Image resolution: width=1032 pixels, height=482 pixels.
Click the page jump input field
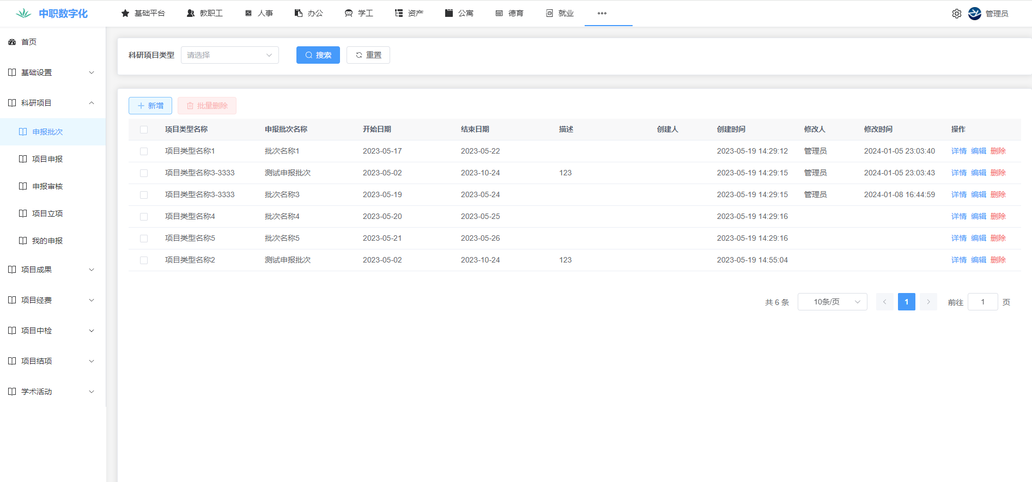982,302
